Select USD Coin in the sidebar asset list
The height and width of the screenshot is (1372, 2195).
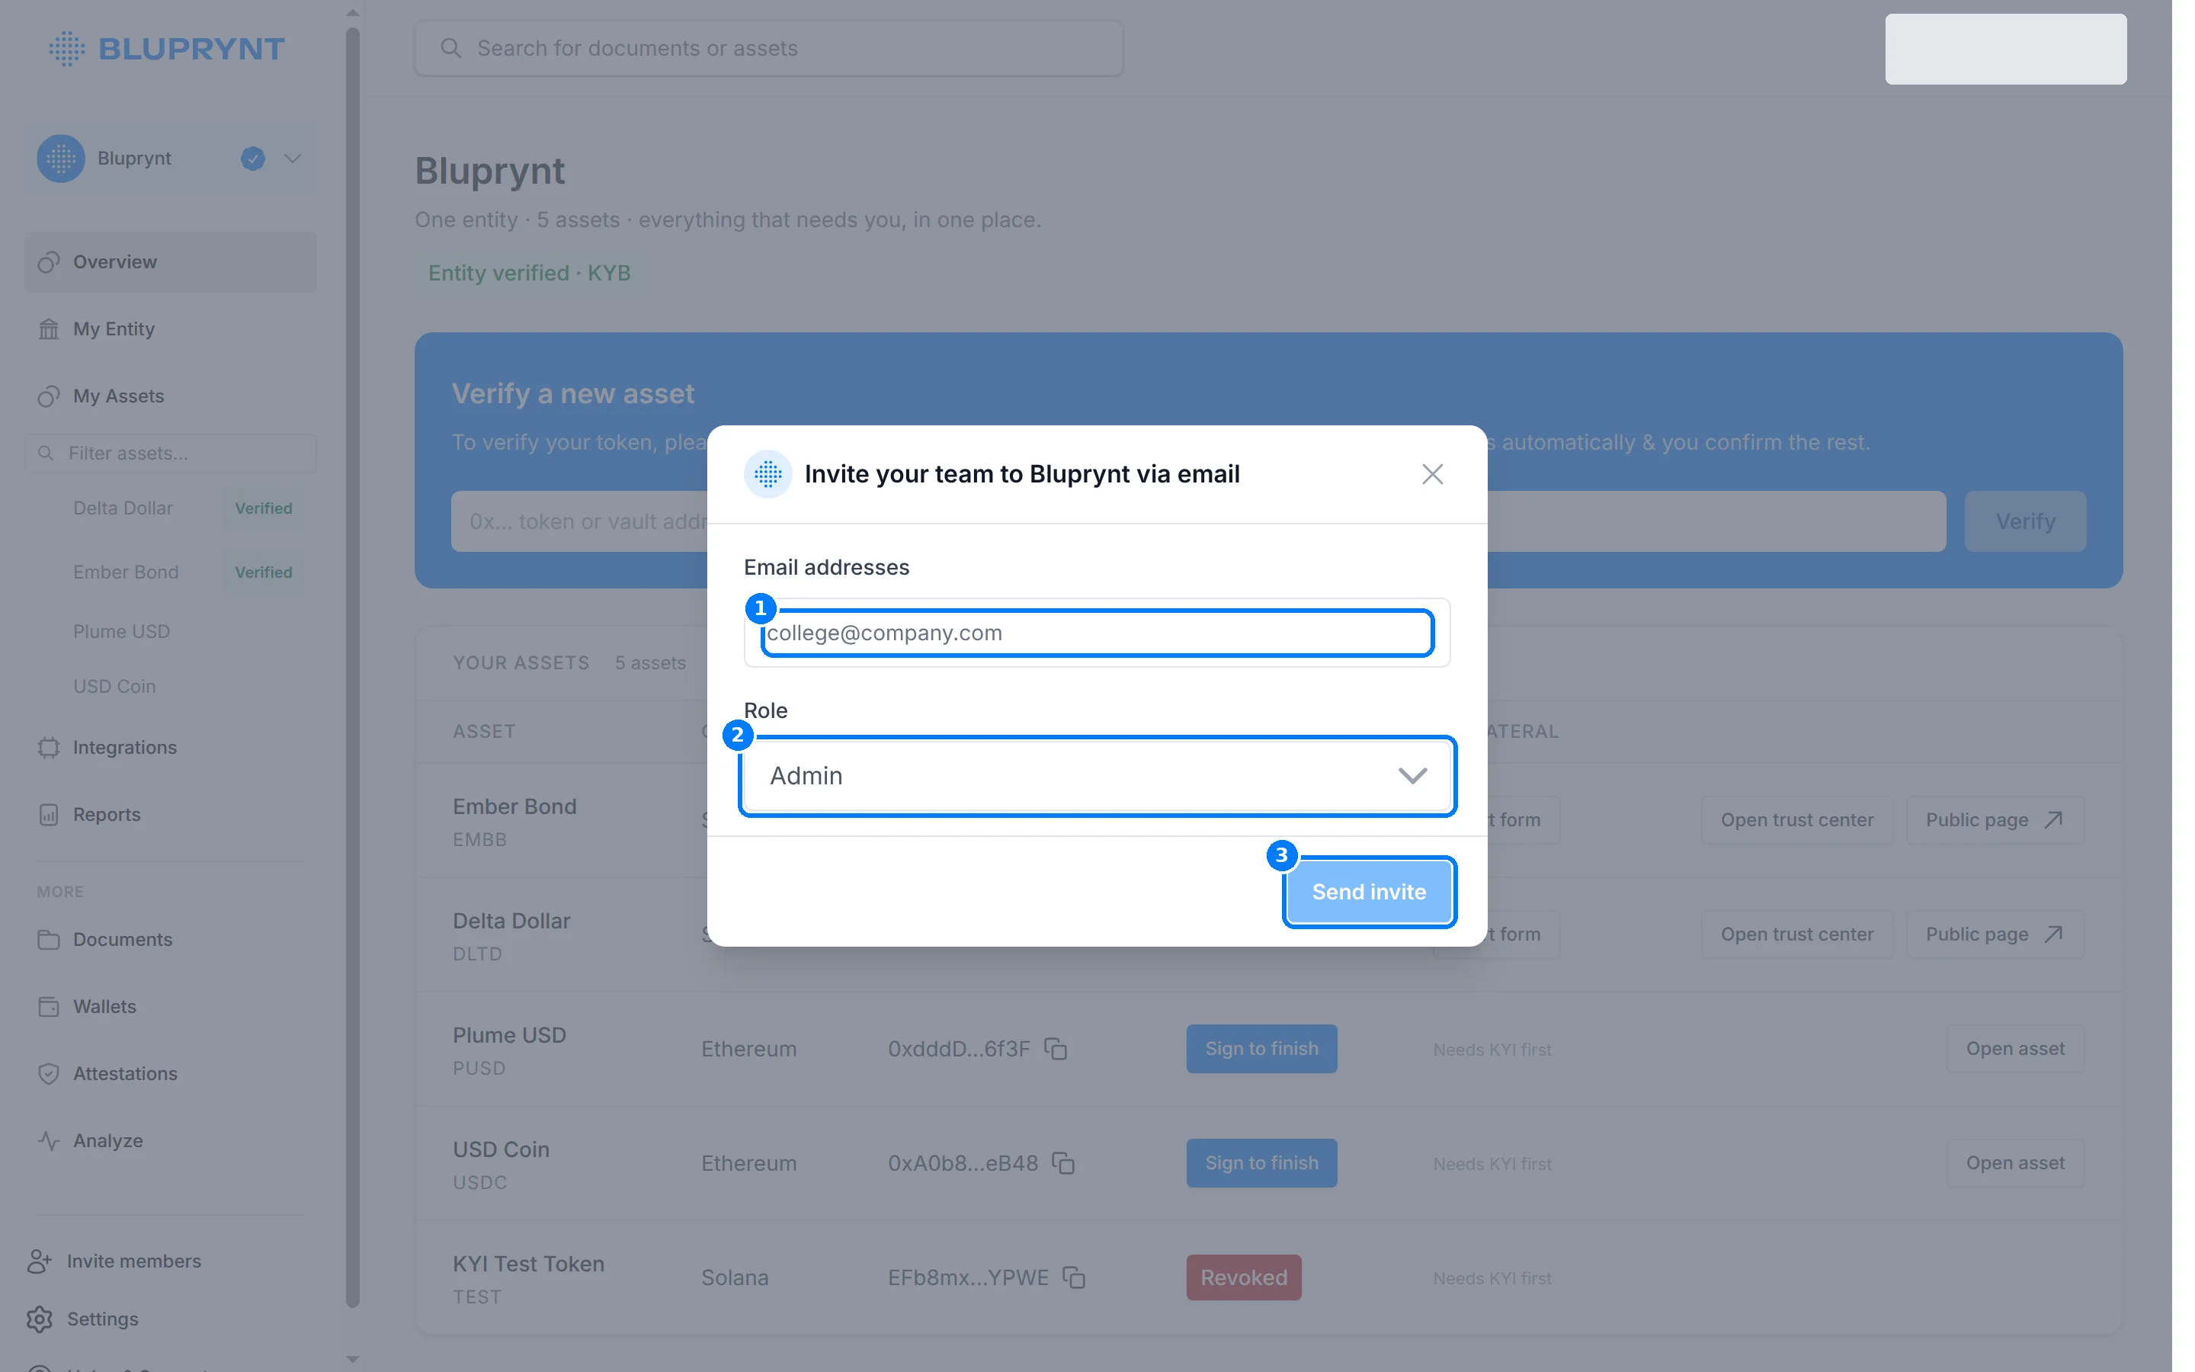click(114, 686)
